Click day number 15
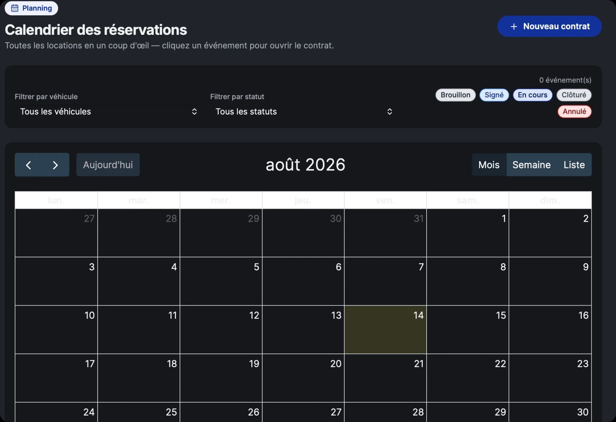 pyautogui.click(x=501, y=315)
